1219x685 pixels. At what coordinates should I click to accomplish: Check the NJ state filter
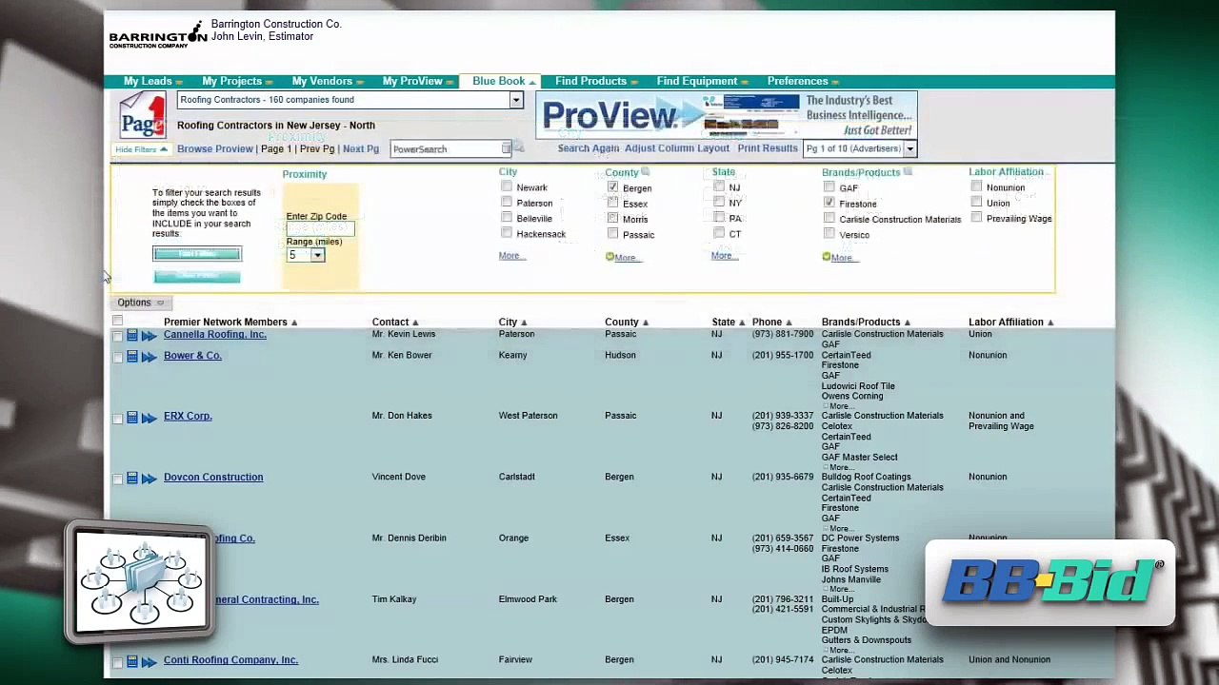719,187
